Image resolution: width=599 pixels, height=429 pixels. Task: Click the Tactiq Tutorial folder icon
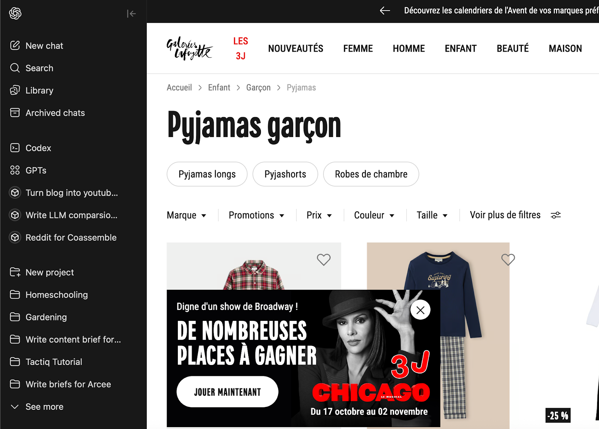tap(15, 362)
